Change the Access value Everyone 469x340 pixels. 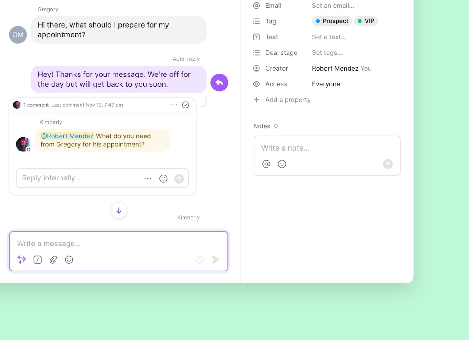[x=326, y=84]
